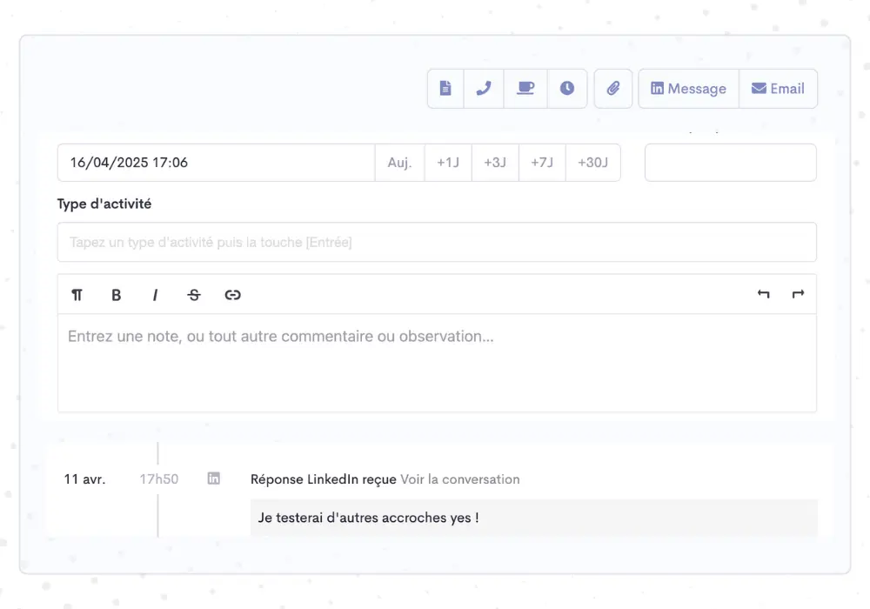Viewport: 870px width, 609px height.
Task: Pick the clock reminder icon
Action: 567,89
